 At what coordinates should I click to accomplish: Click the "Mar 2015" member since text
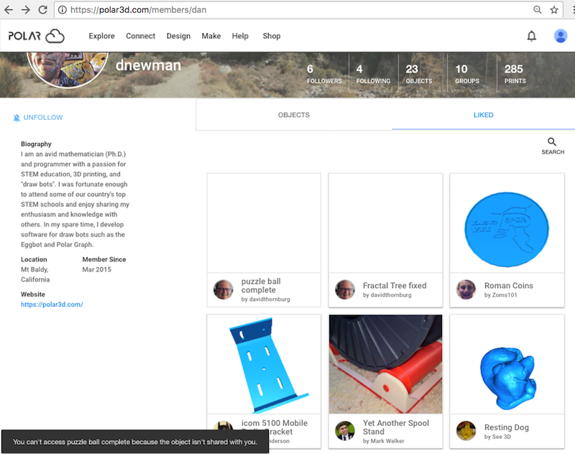click(x=96, y=269)
